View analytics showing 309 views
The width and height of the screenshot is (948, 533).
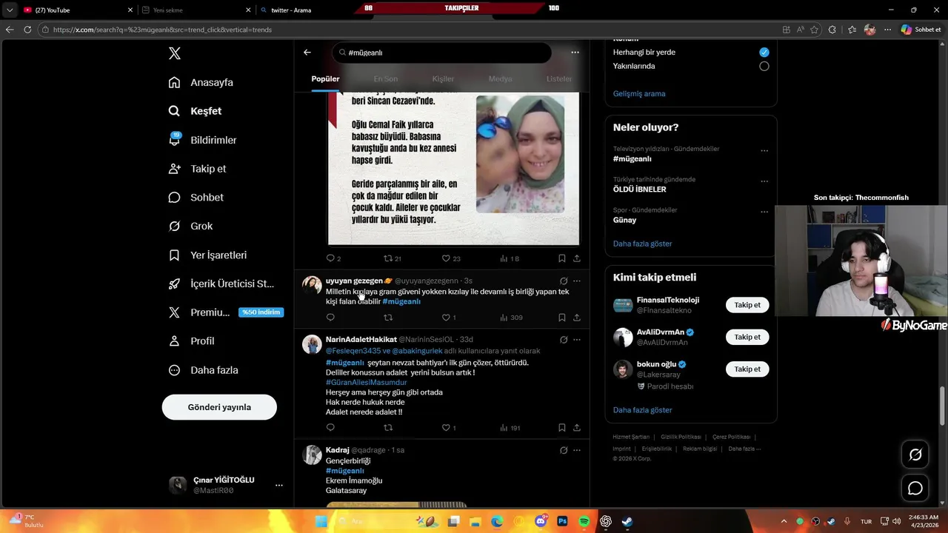(511, 318)
